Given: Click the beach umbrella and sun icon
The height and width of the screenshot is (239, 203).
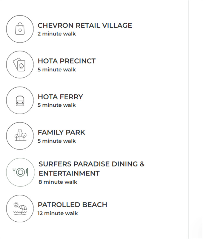Looking at the screenshot, I should [x=20, y=208].
